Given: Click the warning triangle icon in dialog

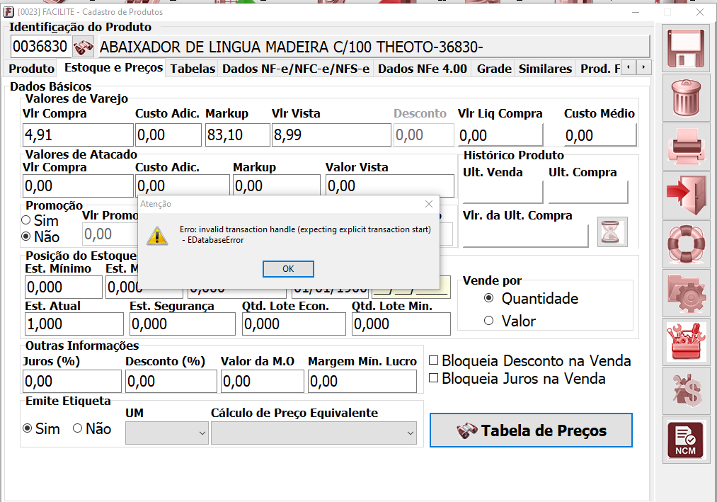Looking at the screenshot, I should (157, 235).
